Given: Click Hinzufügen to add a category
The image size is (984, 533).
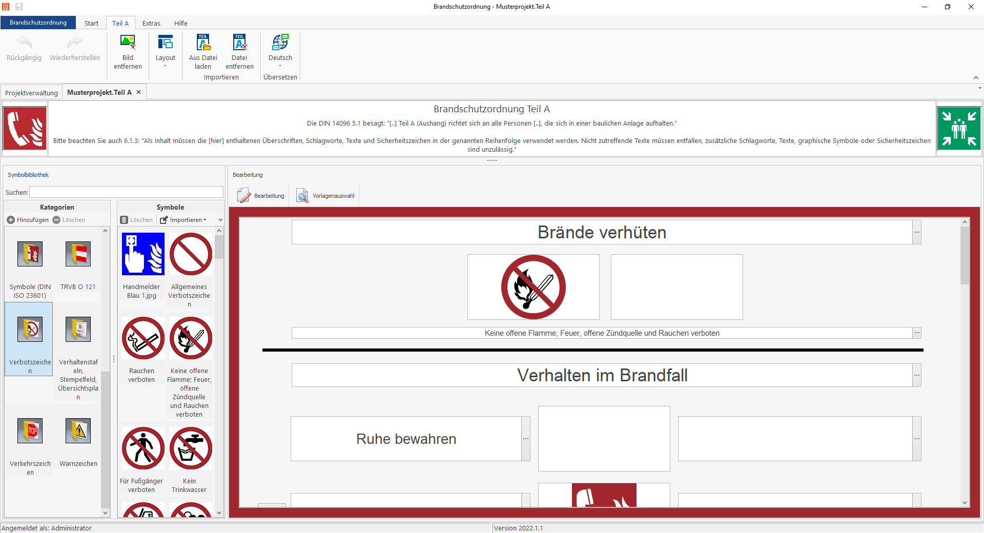Looking at the screenshot, I should click(28, 220).
